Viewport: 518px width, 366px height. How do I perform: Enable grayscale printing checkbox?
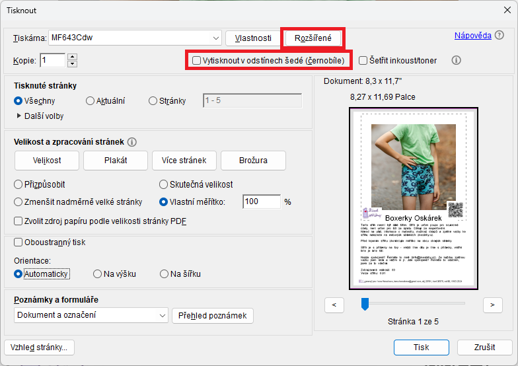click(x=196, y=60)
